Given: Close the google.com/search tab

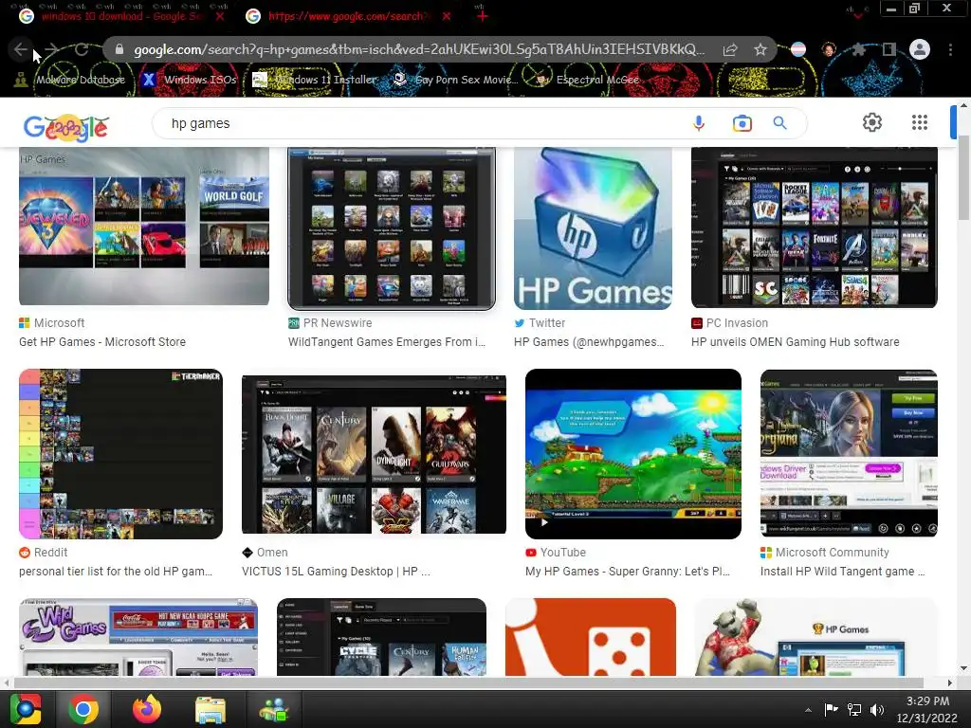Looking at the screenshot, I should coord(447,17).
